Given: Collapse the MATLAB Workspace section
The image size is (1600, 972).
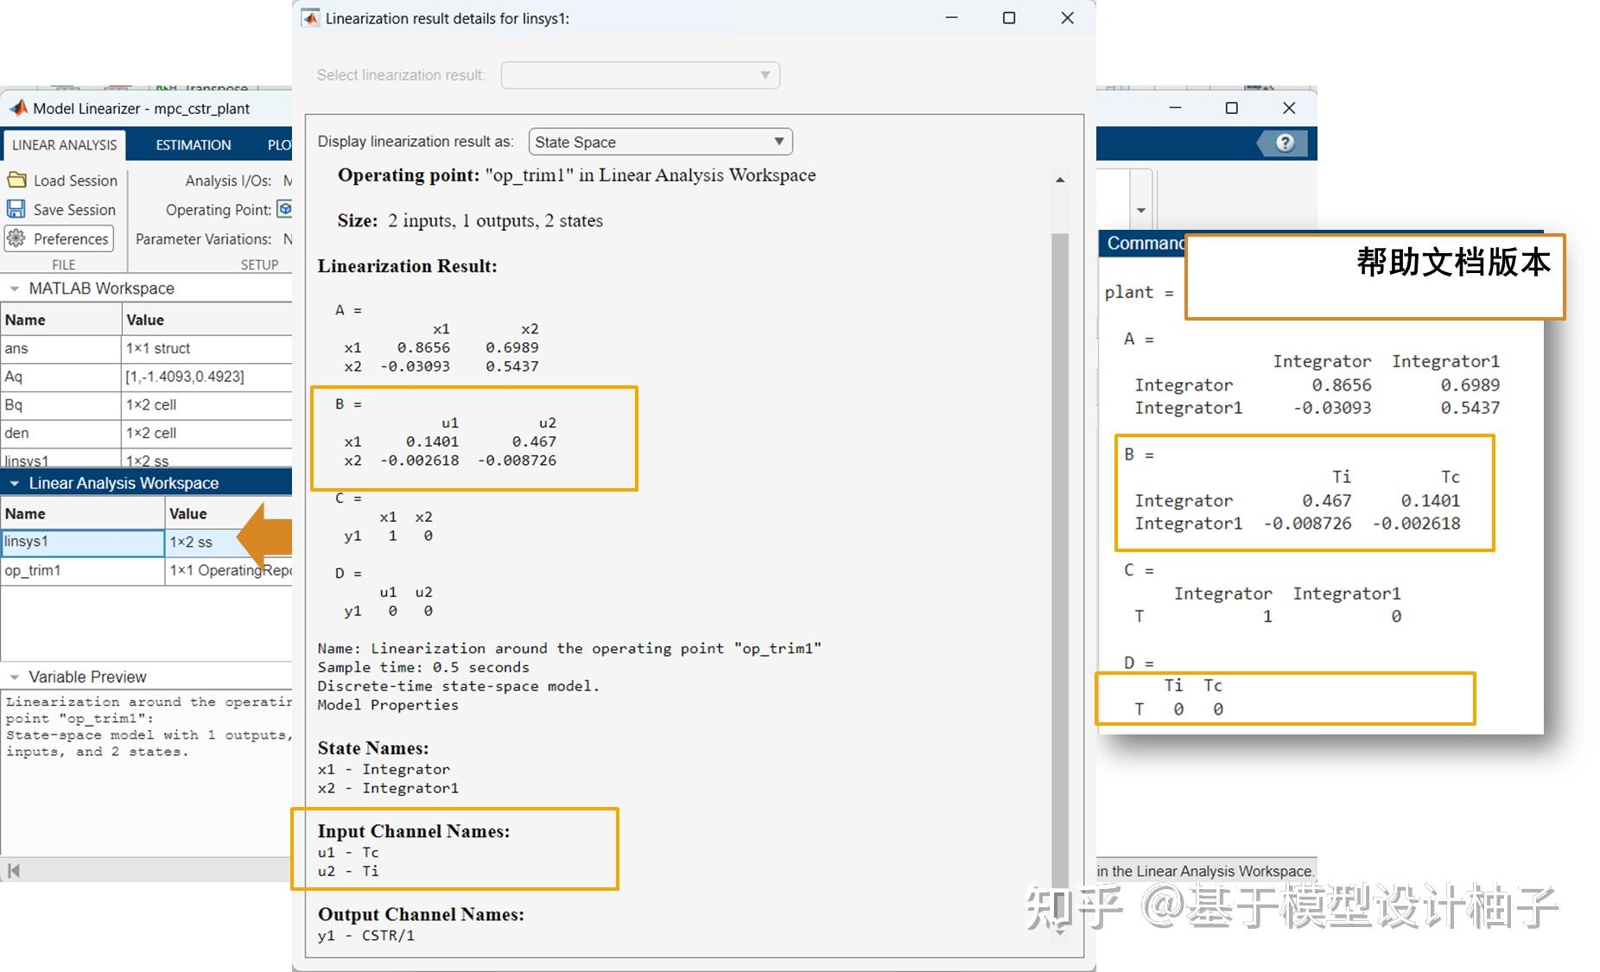Looking at the screenshot, I should 13,288.
